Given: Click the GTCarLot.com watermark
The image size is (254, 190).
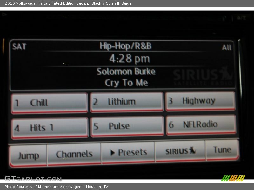Looking at the screenshot, I should [x=33, y=178].
